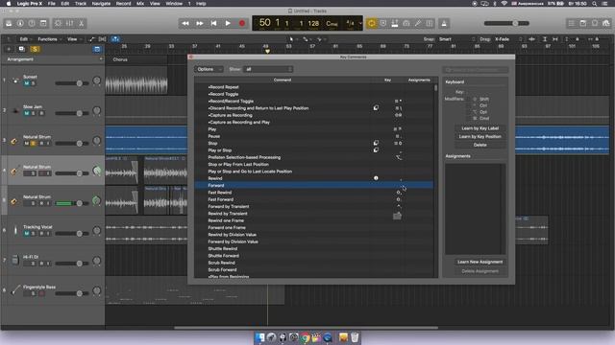615x345 pixels.
Task: Toggle Flex show/hide icon
Action: (x=103, y=39)
